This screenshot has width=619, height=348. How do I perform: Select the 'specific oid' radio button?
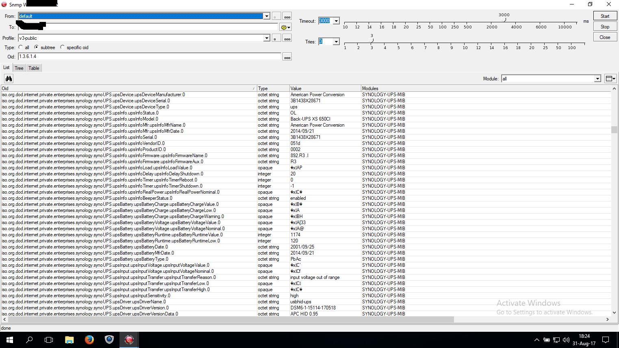pos(62,47)
